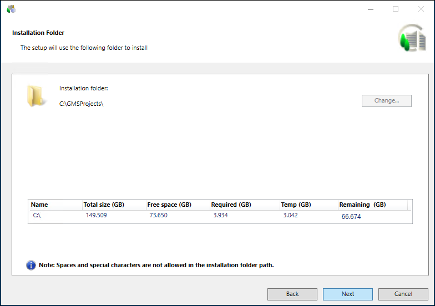Screen dimensions: 435x306
Task: Minimize the installer window
Action: click(370, 9)
